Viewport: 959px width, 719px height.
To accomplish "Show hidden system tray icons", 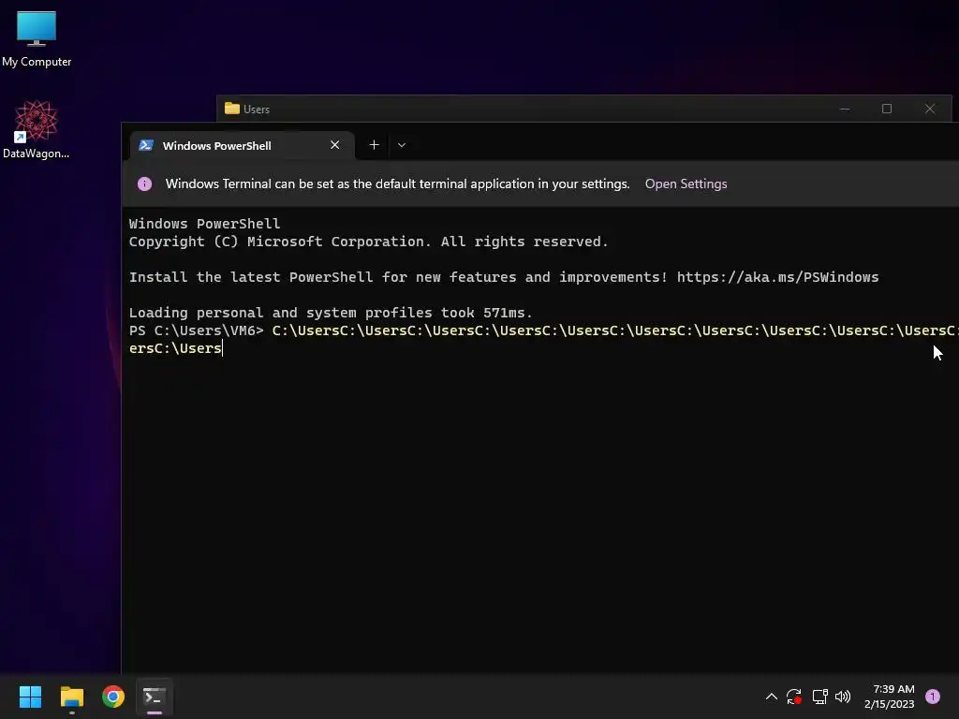I will tap(772, 697).
